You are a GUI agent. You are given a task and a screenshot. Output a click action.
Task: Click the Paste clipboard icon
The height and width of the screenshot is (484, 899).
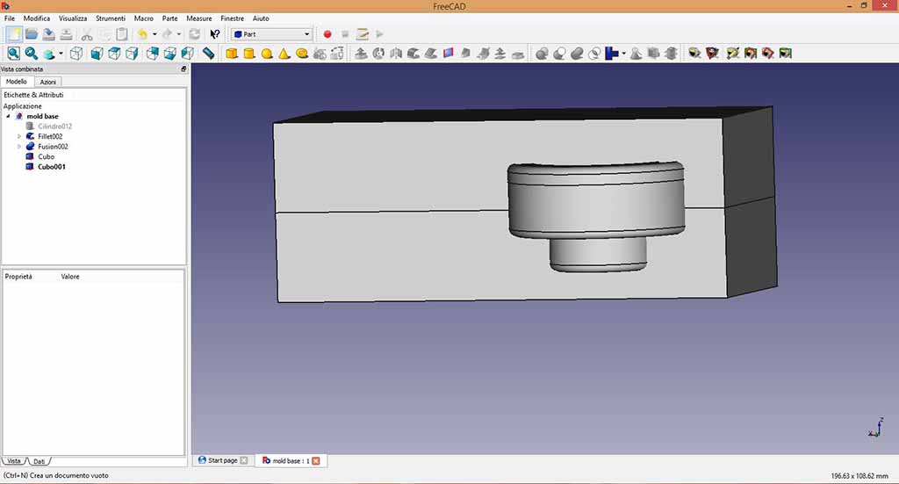click(121, 34)
